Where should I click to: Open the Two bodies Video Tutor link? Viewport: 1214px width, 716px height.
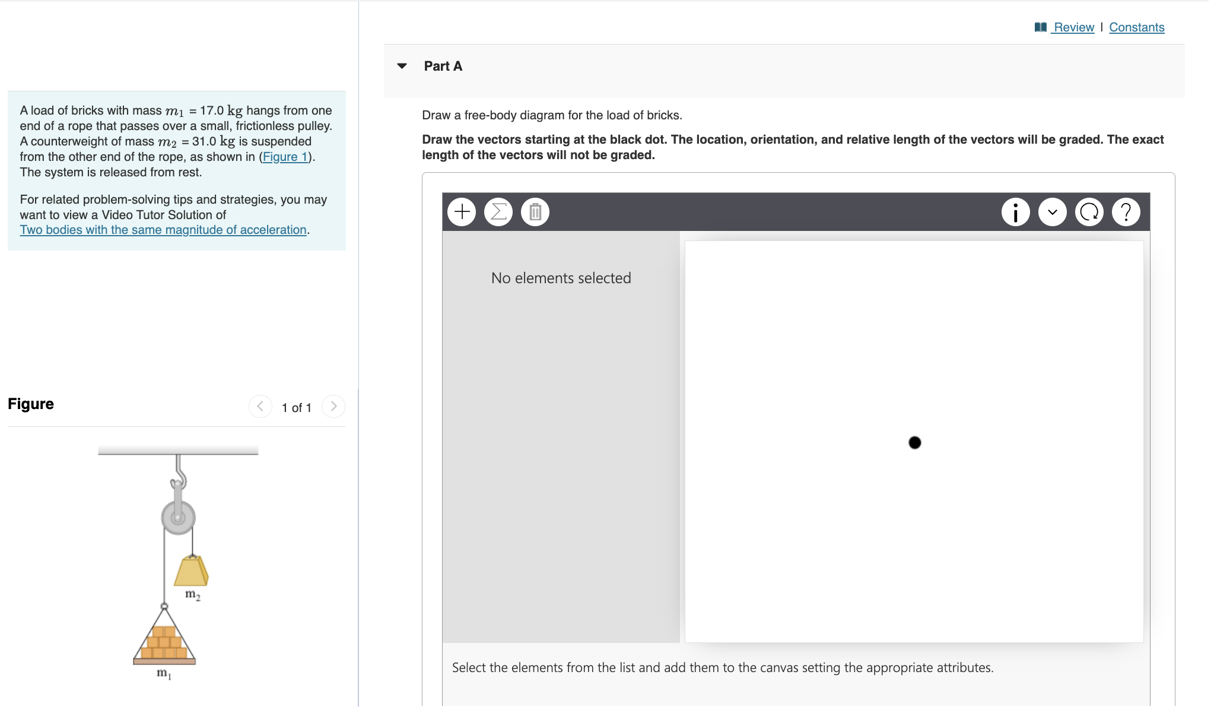tap(163, 230)
